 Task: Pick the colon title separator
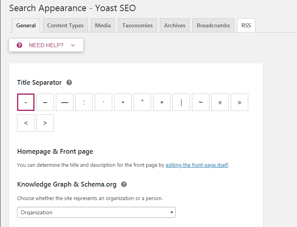tap(84, 102)
